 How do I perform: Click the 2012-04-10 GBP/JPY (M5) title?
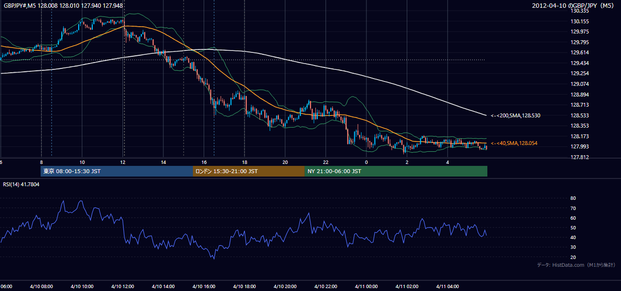coord(573,5)
